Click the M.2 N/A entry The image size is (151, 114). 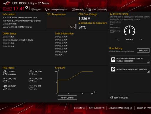click(x=59, y=55)
